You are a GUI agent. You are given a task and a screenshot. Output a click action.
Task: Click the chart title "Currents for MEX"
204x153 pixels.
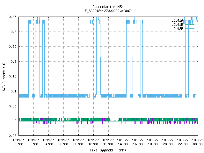point(108,7)
